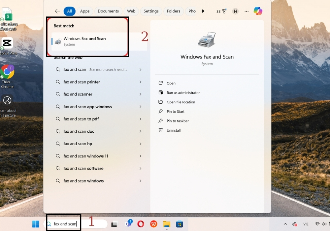This screenshot has height=231, width=330.
Task: Select 'fax and scan app windows' suggestion text
Action: 88,107
